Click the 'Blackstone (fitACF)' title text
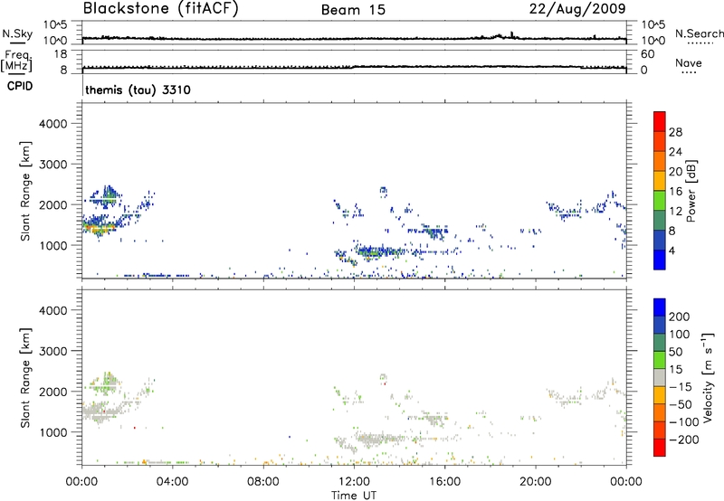 point(161,9)
